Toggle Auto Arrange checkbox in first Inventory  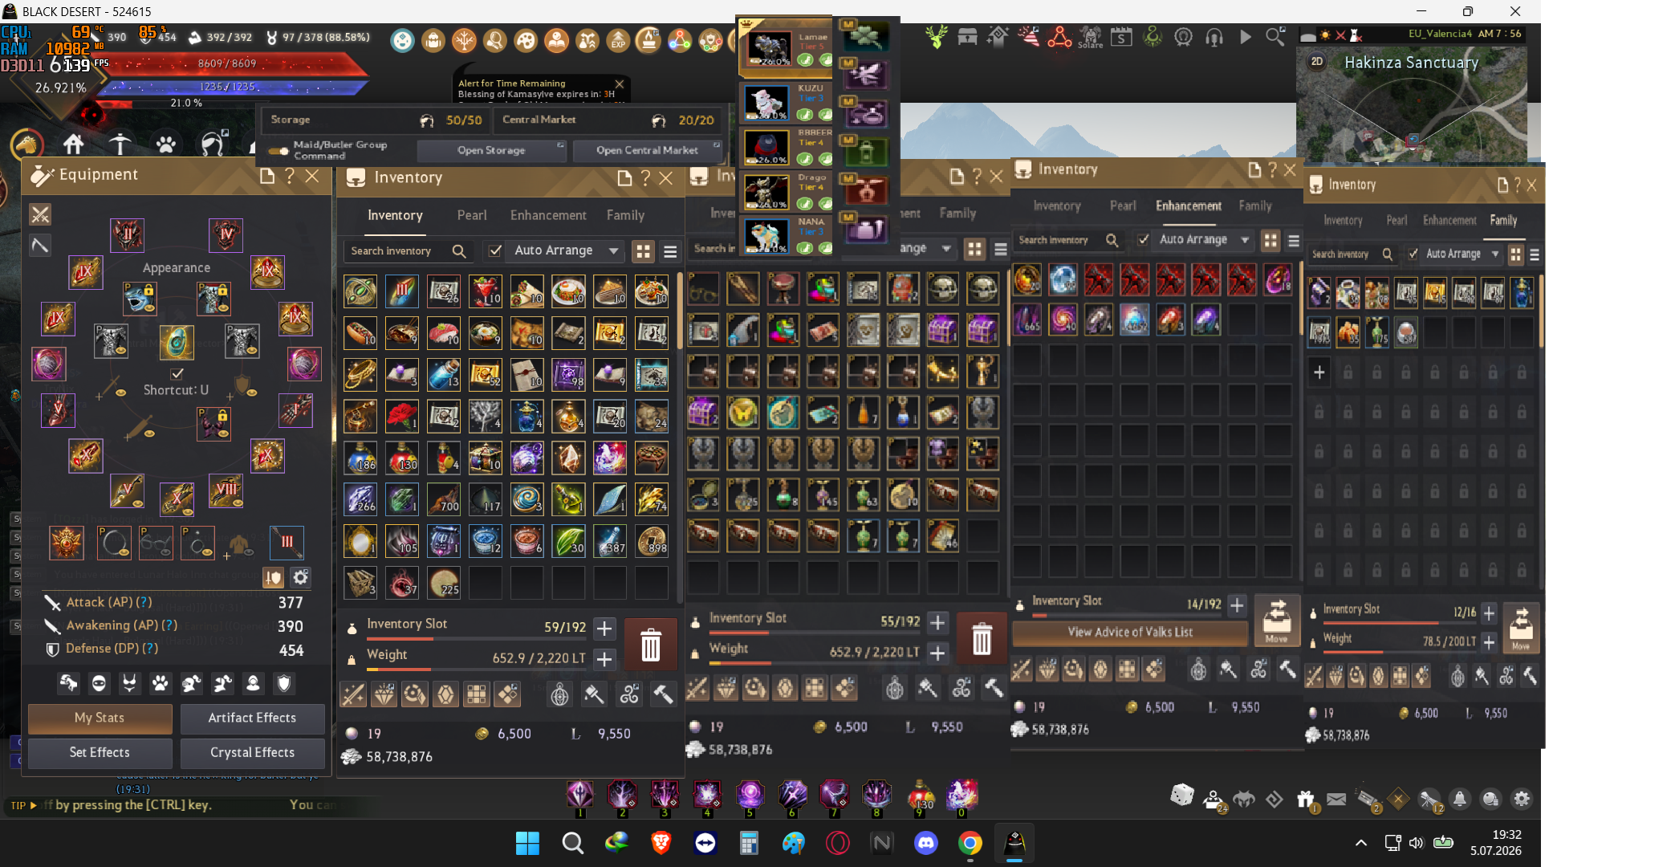[495, 250]
